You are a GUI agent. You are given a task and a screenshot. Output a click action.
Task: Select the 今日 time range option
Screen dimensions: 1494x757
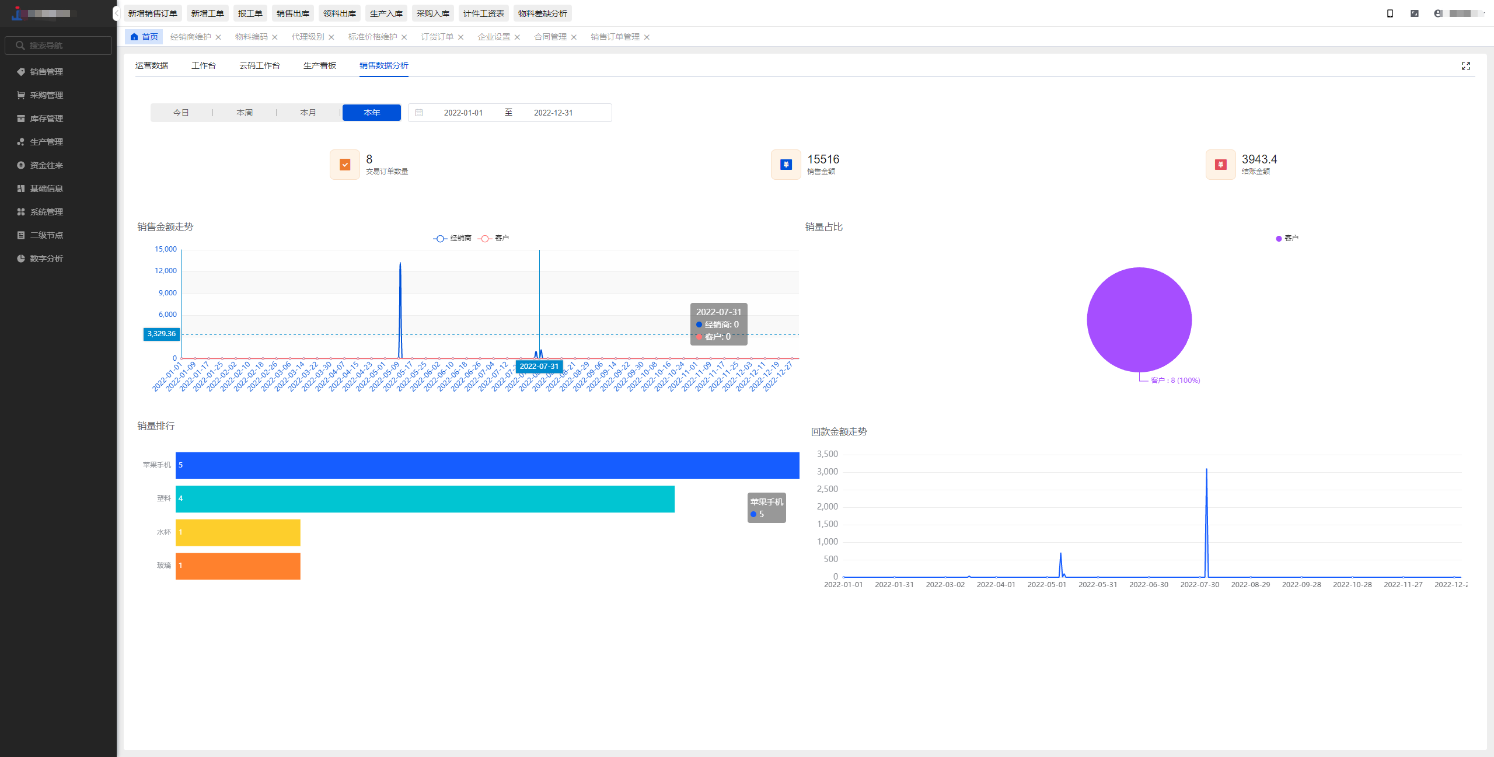click(x=181, y=113)
